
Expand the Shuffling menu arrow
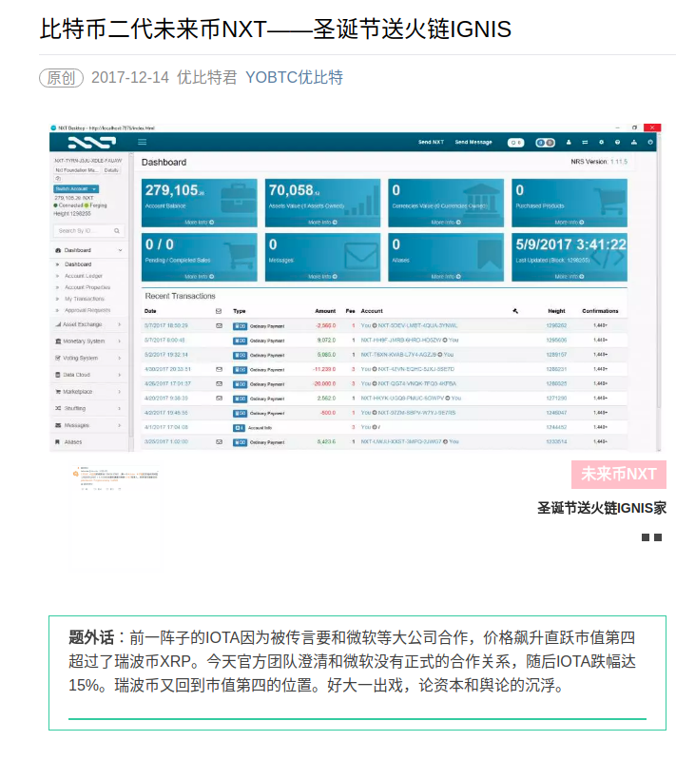pos(120,408)
